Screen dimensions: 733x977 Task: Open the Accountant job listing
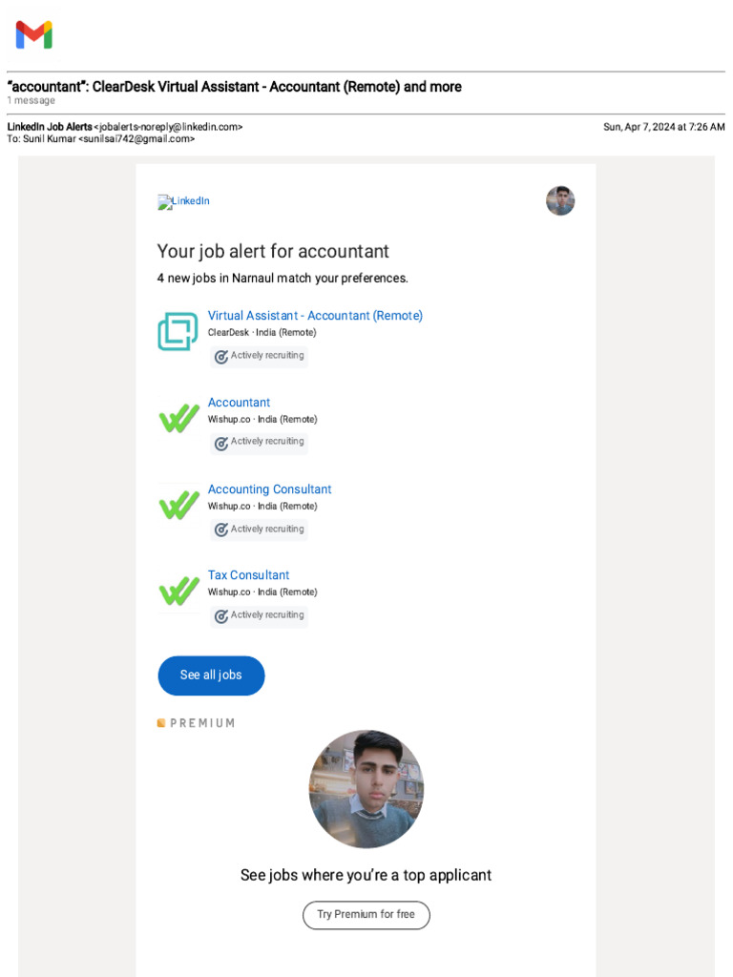pyautogui.click(x=239, y=403)
